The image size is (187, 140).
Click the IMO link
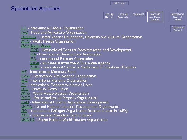pos(24,80)
